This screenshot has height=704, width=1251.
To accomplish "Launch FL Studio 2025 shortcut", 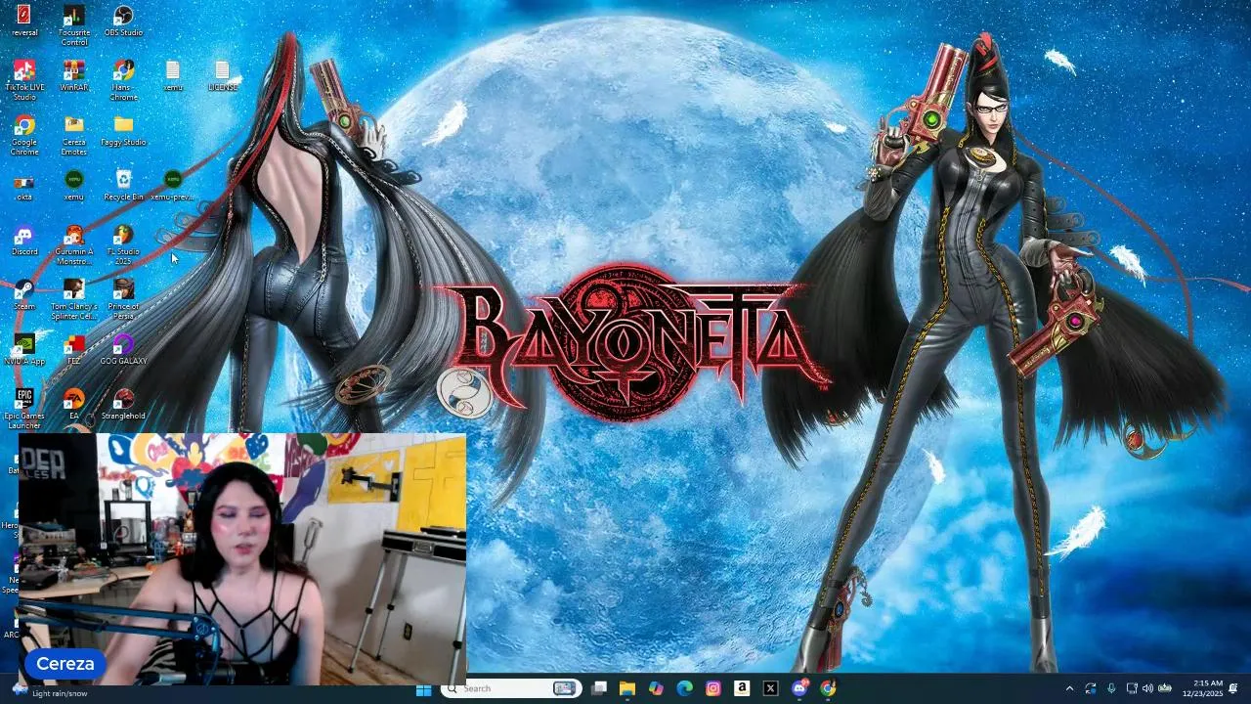I will coord(123,244).
